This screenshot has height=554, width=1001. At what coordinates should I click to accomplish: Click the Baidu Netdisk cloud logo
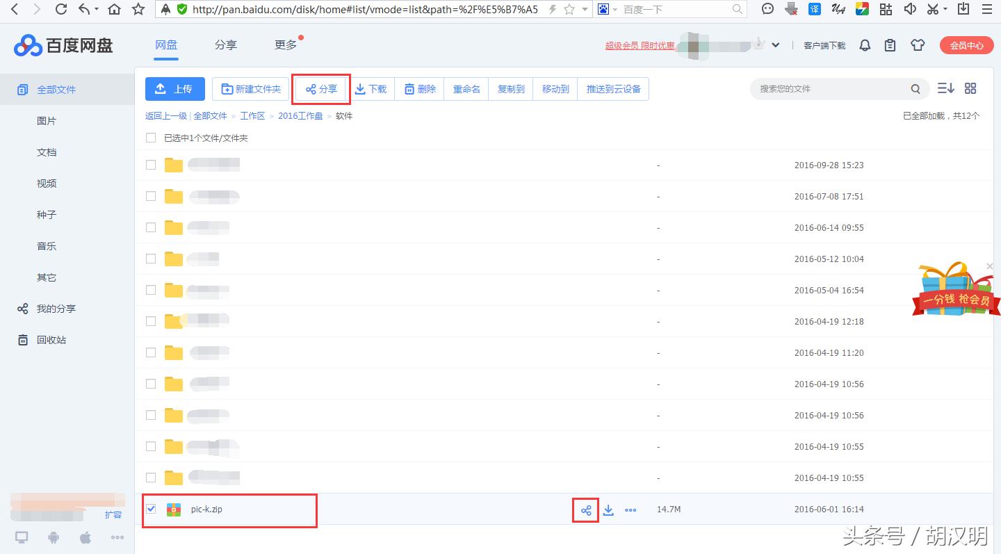click(x=28, y=45)
